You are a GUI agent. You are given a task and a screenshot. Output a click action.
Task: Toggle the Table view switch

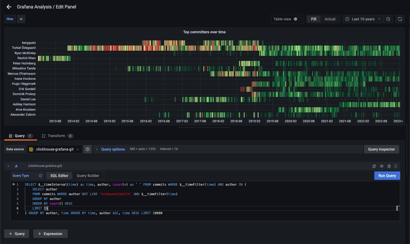click(297, 19)
